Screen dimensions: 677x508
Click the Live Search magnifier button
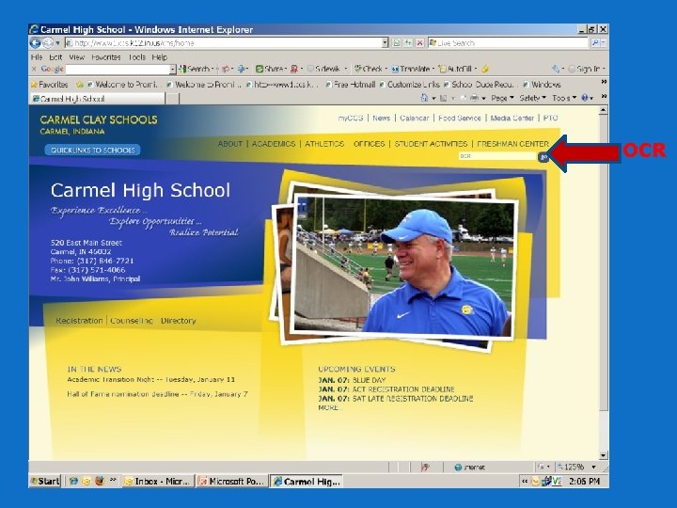point(595,42)
